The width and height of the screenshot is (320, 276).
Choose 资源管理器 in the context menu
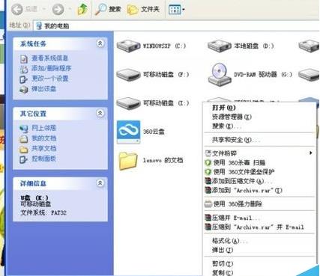tap(259, 117)
